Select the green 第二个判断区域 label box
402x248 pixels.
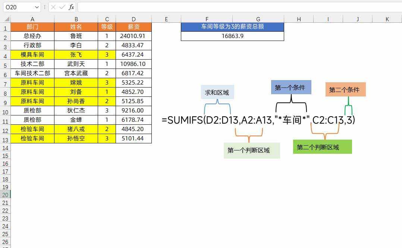coord(322,147)
